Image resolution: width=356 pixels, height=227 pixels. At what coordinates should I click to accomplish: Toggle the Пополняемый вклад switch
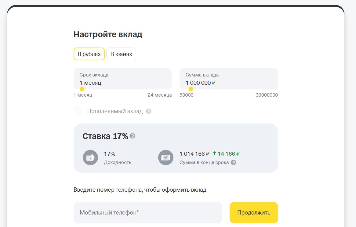[78, 111]
